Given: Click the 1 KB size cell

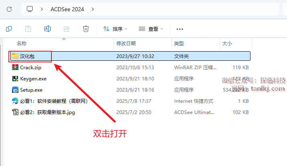Looking at the screenshot, I should click(243, 101).
